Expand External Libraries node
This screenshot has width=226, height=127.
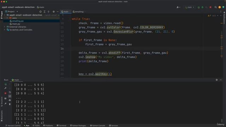pyautogui.click(x=5, y=27)
